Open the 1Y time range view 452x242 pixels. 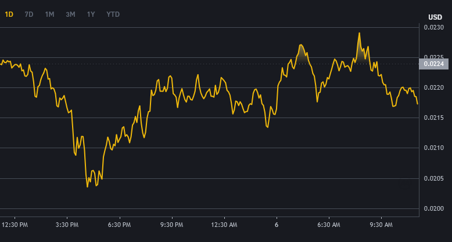click(x=91, y=14)
